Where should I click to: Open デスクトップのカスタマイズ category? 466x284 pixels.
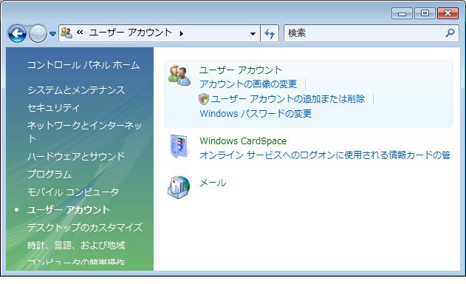(85, 228)
